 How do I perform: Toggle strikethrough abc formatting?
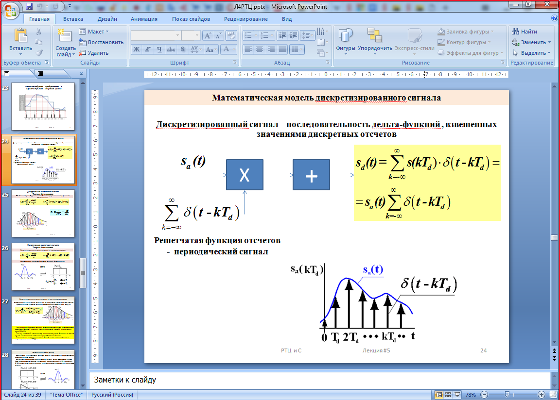[171, 50]
